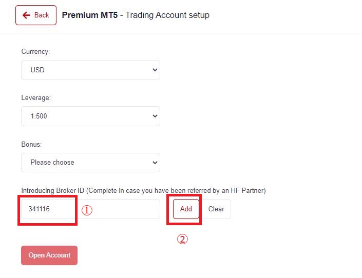Viewport: 362px width, 278px height.
Task: Expand the Bonus dropdown chevron arrow
Action: (x=156, y=162)
